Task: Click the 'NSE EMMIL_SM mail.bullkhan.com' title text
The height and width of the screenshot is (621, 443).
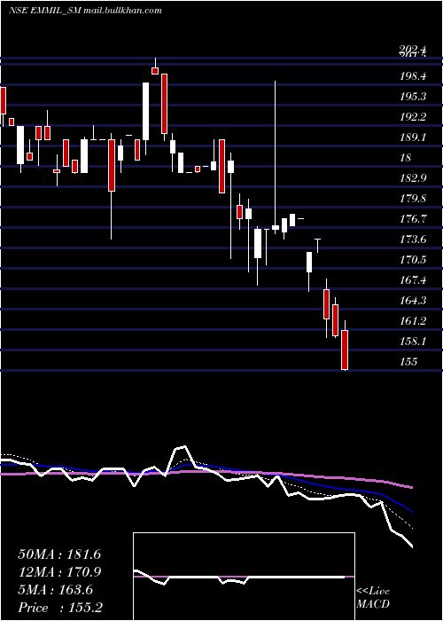Action: 85,11
